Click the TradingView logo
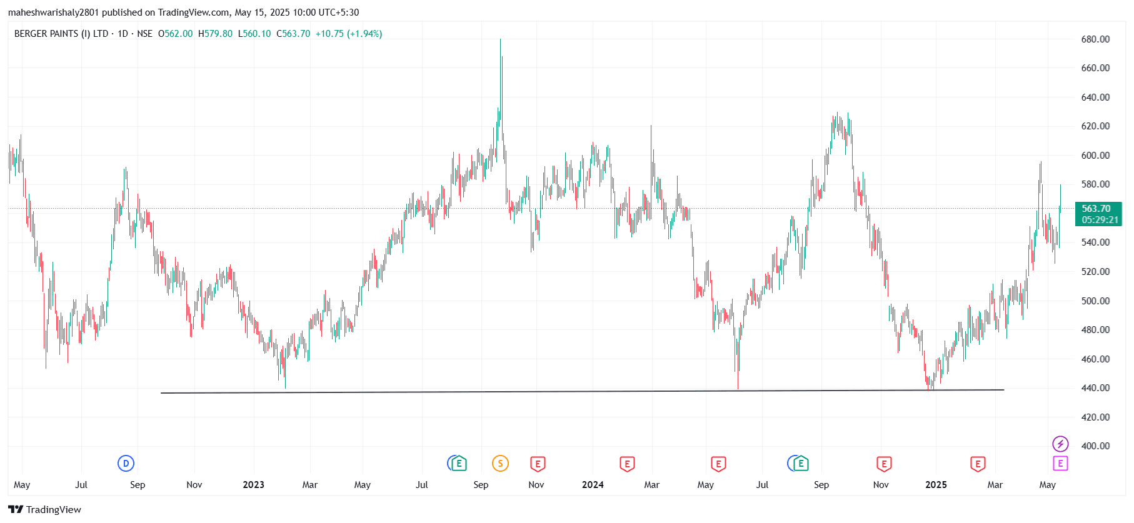This screenshot has height=523, width=1134. click(x=45, y=509)
